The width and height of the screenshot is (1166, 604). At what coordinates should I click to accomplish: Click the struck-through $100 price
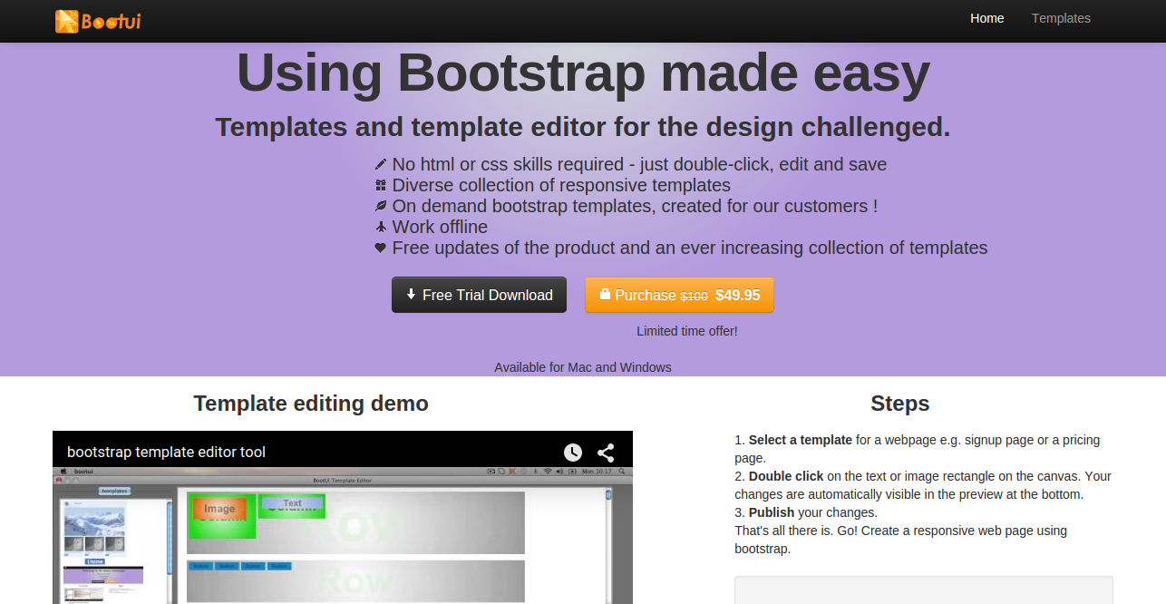[695, 297]
